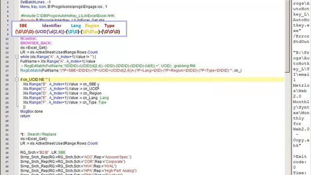311x175 pixels.
Task: Collapse the fold marker beside the while loop
Action: tap(17, 57)
